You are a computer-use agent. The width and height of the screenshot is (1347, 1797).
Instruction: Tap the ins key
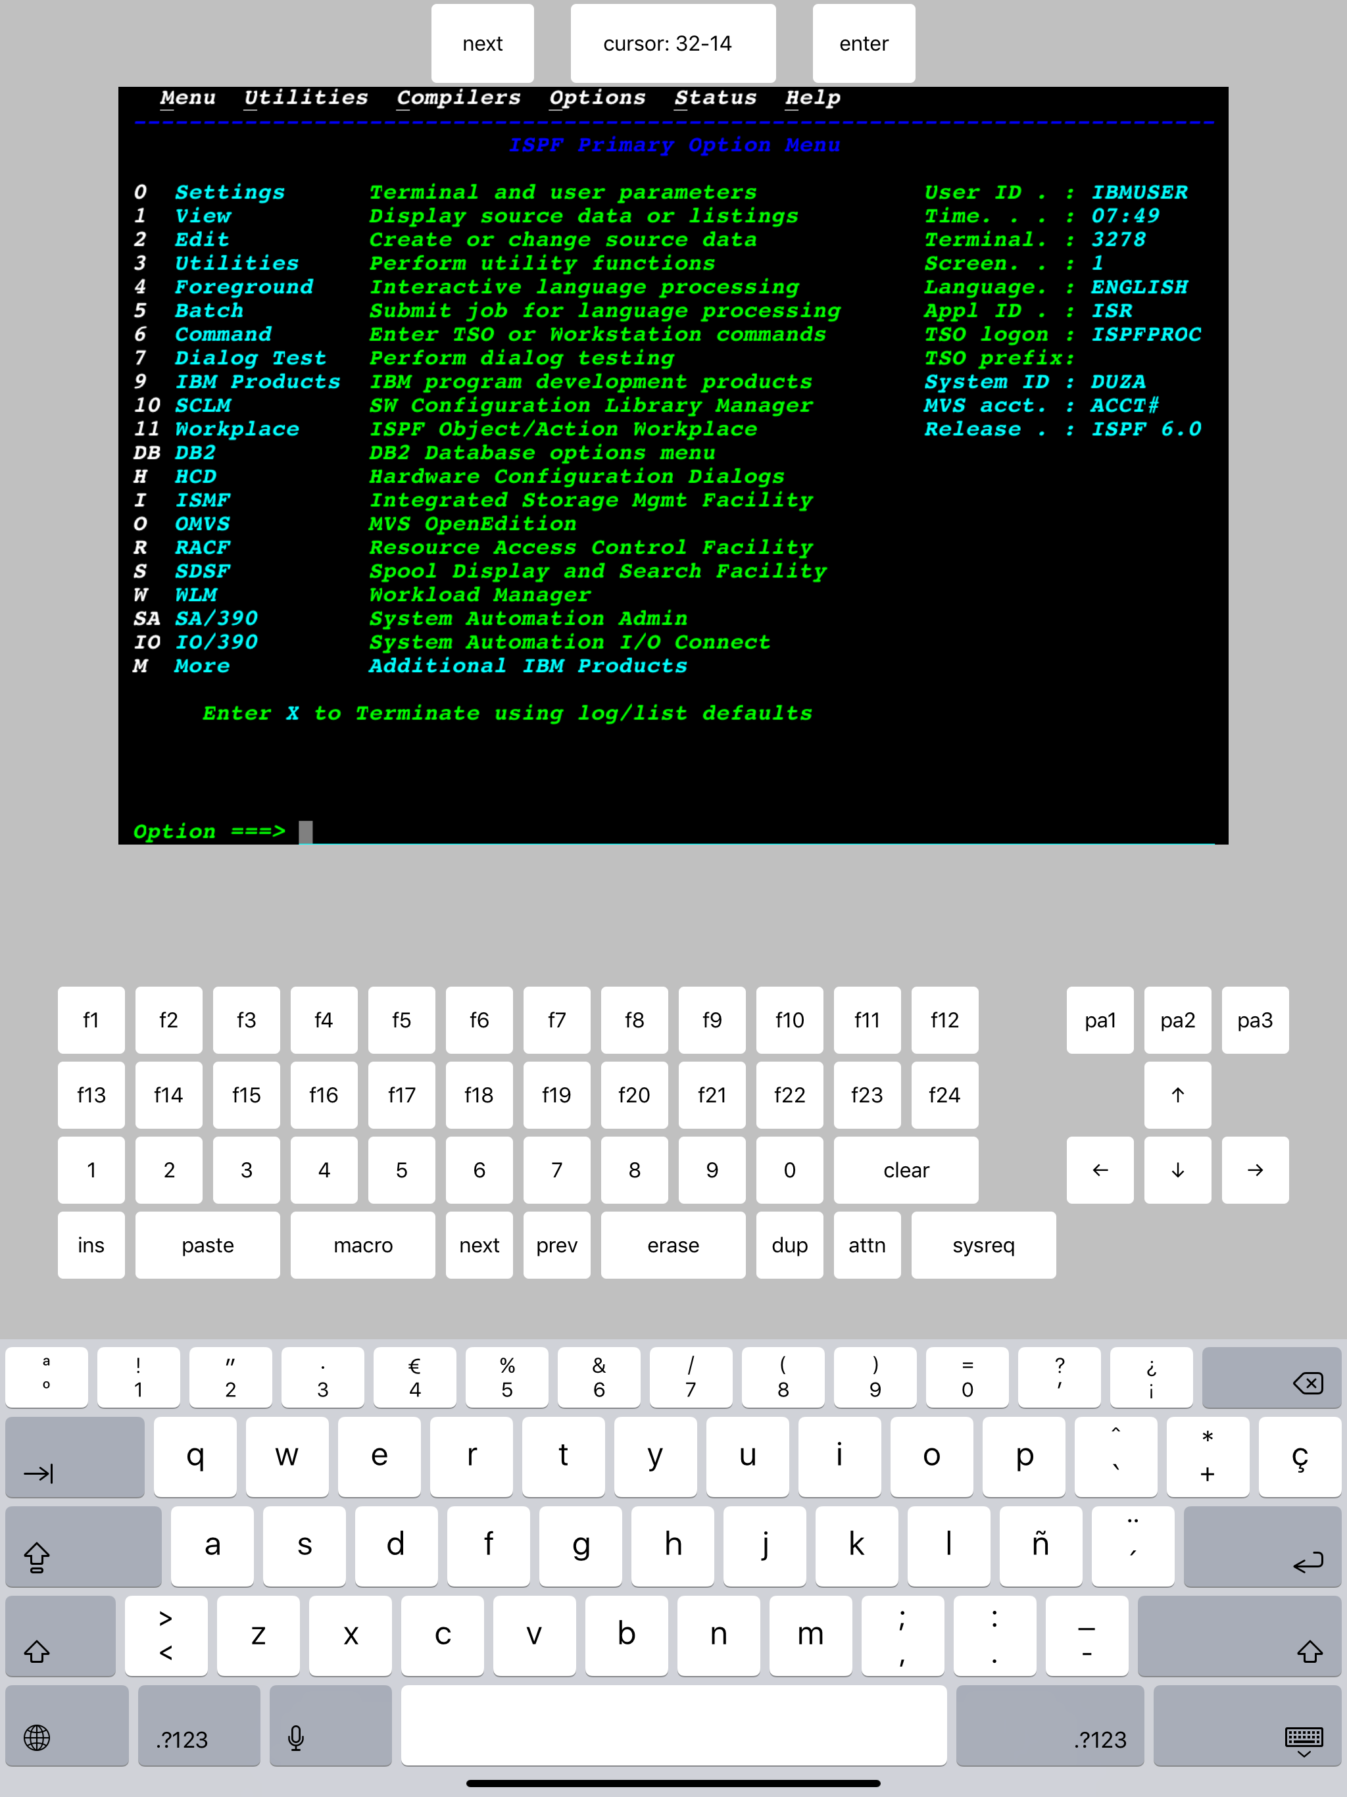point(91,1244)
